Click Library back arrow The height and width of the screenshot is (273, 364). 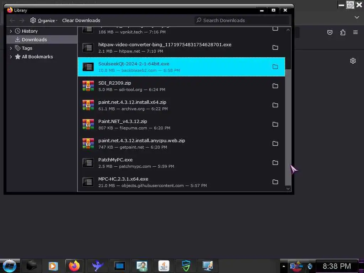pyautogui.click(x=12, y=21)
